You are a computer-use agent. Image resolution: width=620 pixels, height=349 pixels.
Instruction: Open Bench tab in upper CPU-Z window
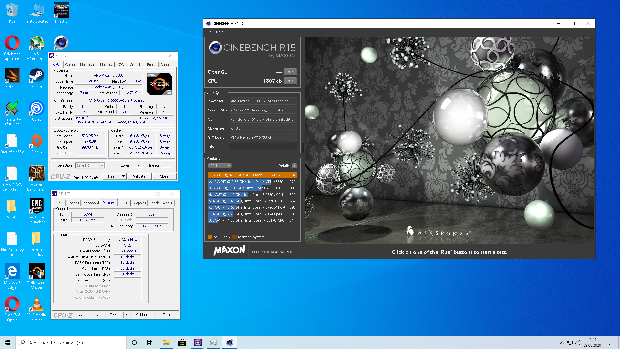click(x=152, y=65)
